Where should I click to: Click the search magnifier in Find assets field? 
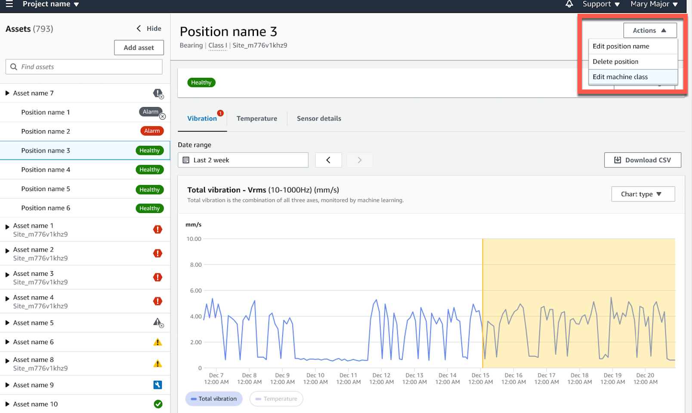pyautogui.click(x=13, y=67)
